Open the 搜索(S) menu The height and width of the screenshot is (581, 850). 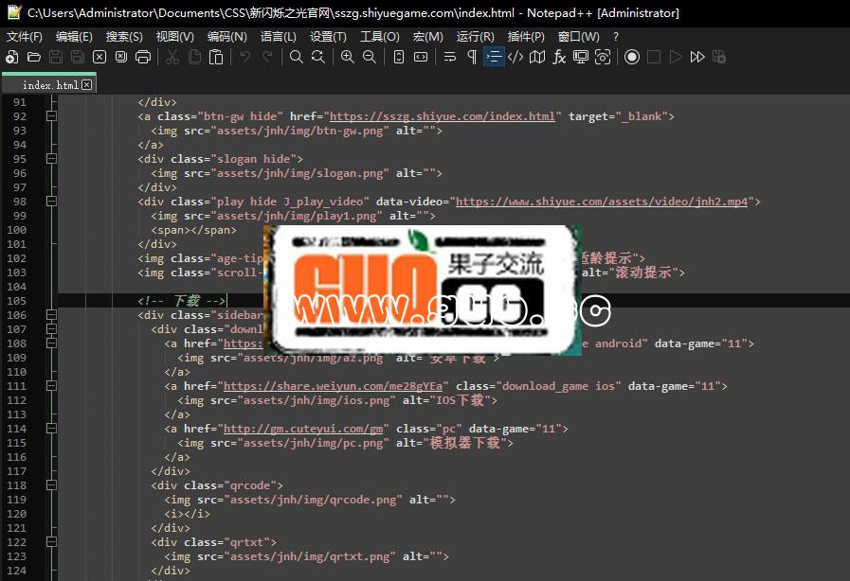point(124,37)
